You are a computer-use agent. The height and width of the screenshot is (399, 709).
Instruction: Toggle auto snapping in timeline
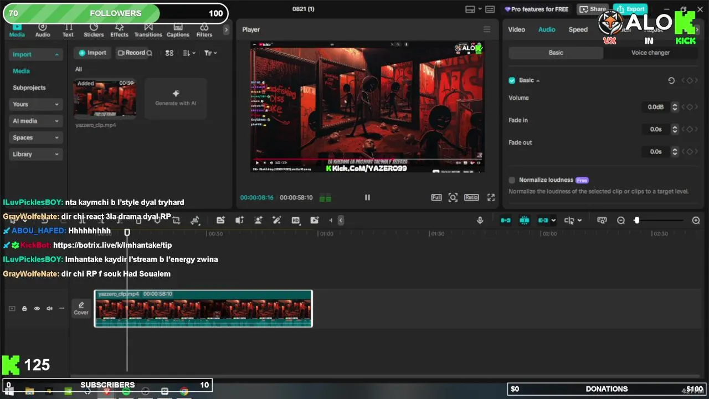[525, 221]
